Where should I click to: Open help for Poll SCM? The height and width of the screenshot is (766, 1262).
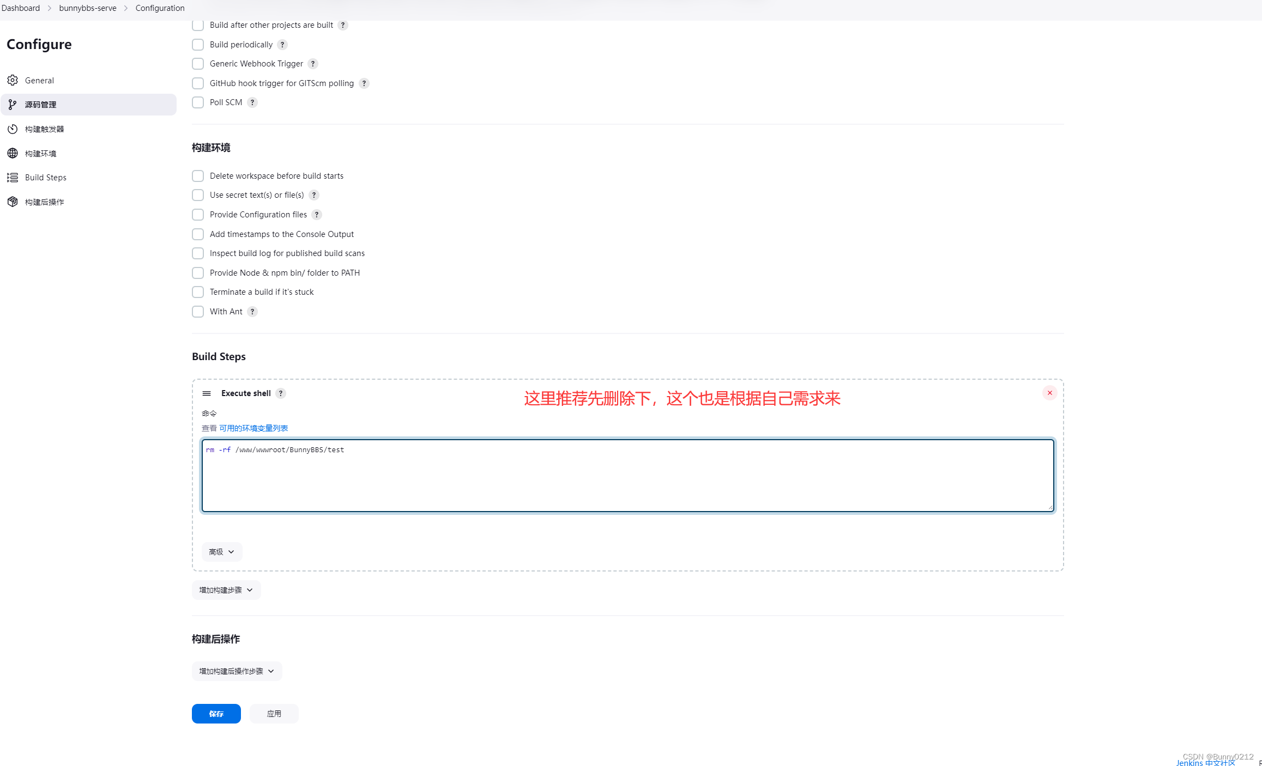coord(252,102)
